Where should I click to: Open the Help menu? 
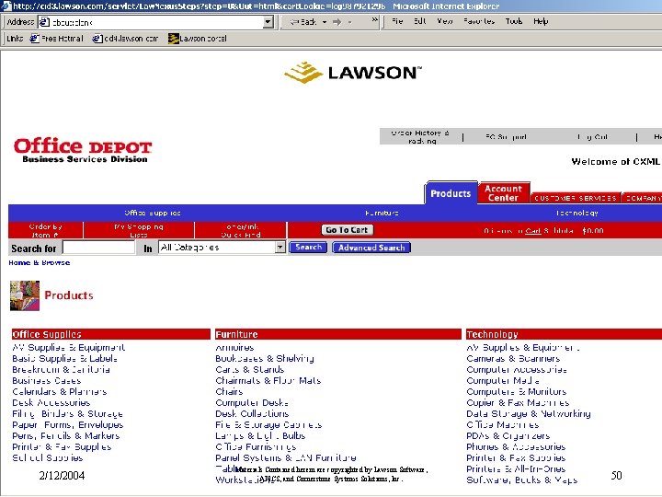tap(541, 21)
